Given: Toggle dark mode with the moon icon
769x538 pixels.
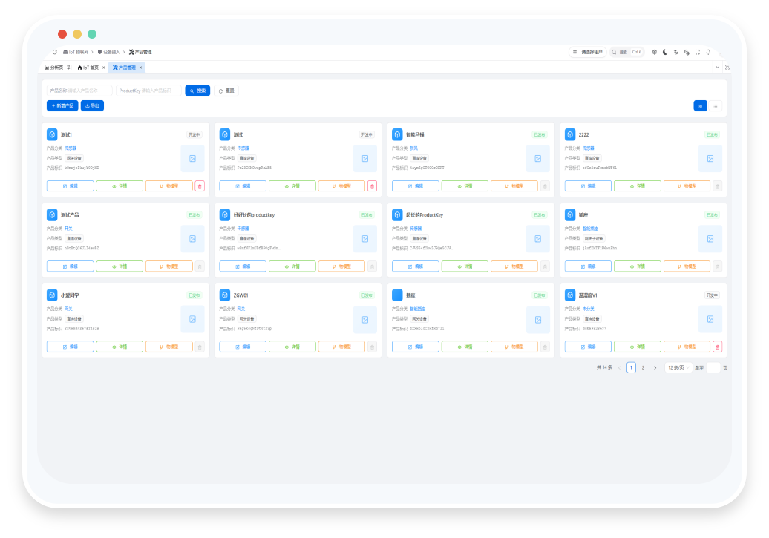Looking at the screenshot, I should (665, 52).
